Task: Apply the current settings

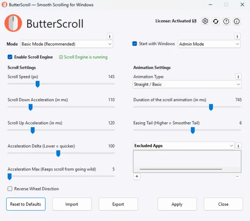Action: (x=177, y=204)
